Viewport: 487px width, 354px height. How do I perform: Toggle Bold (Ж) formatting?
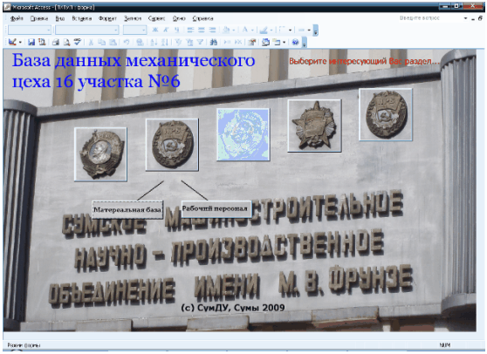click(155, 30)
